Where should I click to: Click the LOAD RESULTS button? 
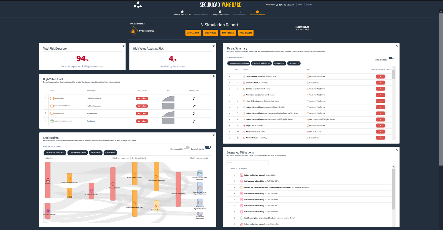point(246,33)
